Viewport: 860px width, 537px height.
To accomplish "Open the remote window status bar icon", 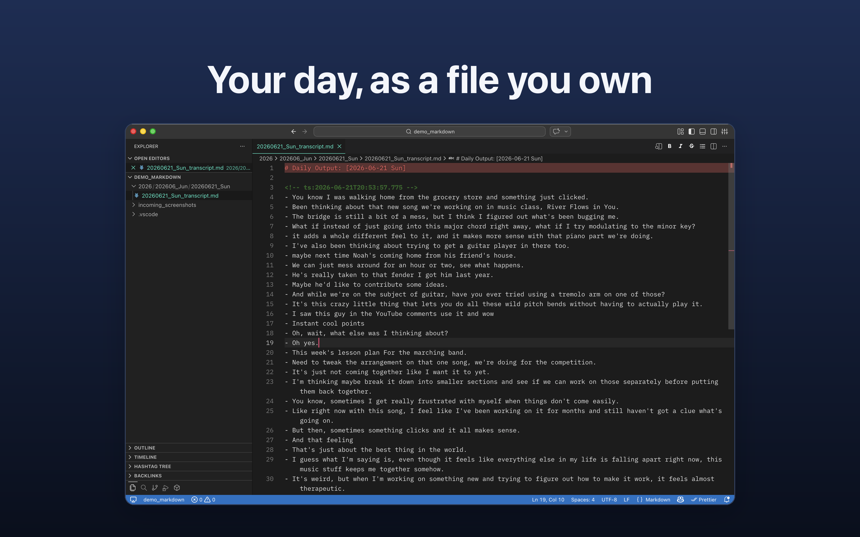I will (x=133, y=500).
